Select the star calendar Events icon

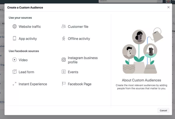[x=64, y=72]
